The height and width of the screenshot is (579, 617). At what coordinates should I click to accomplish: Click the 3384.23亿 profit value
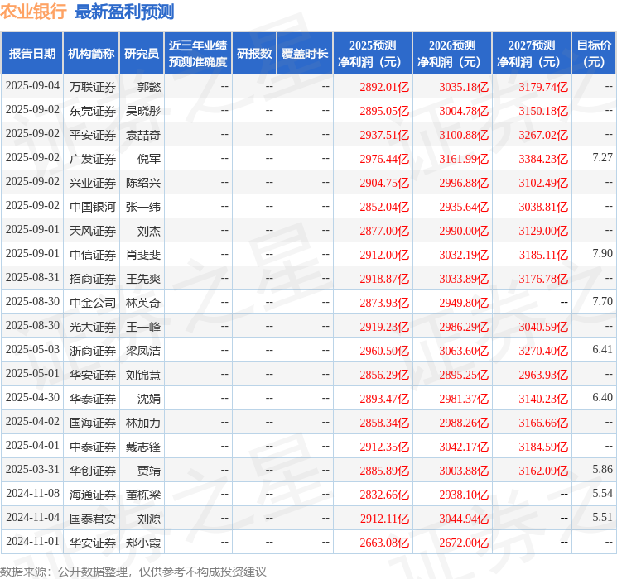[543, 159]
